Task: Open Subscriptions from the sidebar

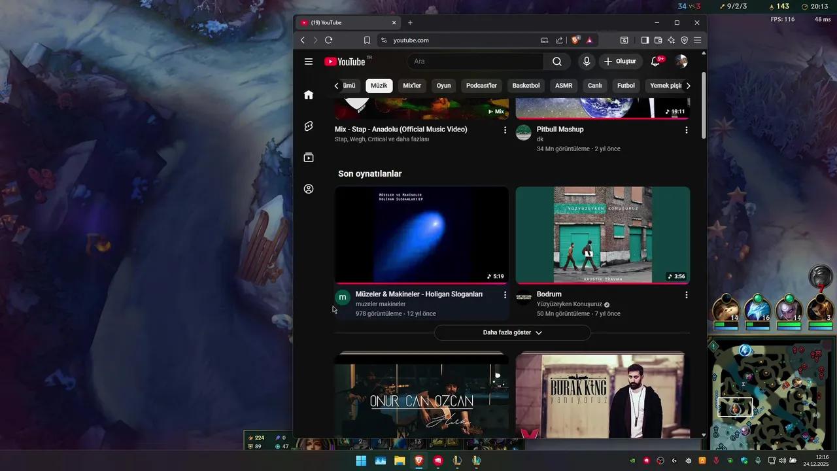Action: [308, 157]
